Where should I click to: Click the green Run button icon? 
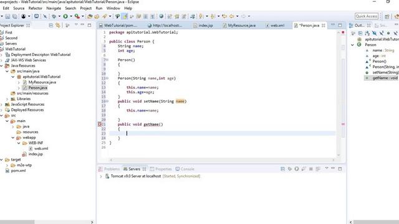(x=65, y=17)
